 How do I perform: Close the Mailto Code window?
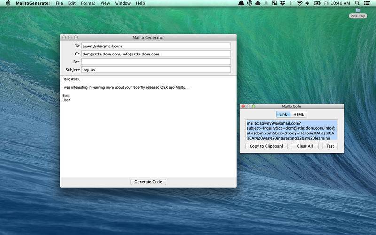pyautogui.click(x=243, y=106)
